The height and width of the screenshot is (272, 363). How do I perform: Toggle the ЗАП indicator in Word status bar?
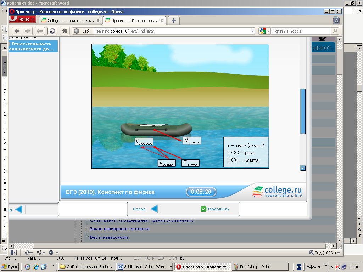[x=138, y=258]
